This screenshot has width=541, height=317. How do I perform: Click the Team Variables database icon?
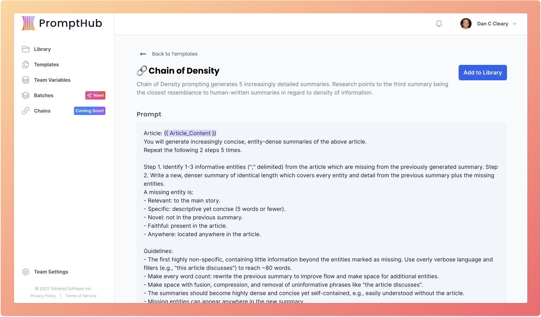click(26, 80)
